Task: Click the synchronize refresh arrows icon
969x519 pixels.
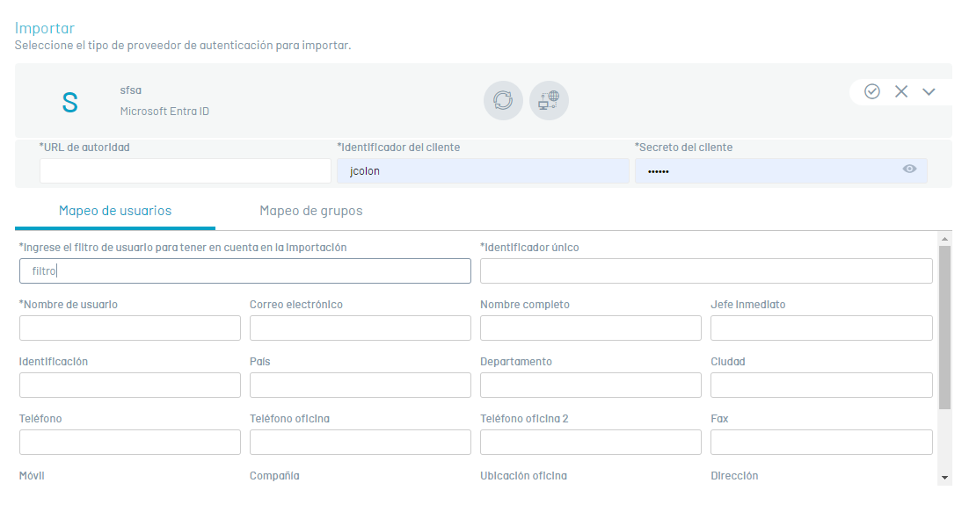Action: point(503,100)
